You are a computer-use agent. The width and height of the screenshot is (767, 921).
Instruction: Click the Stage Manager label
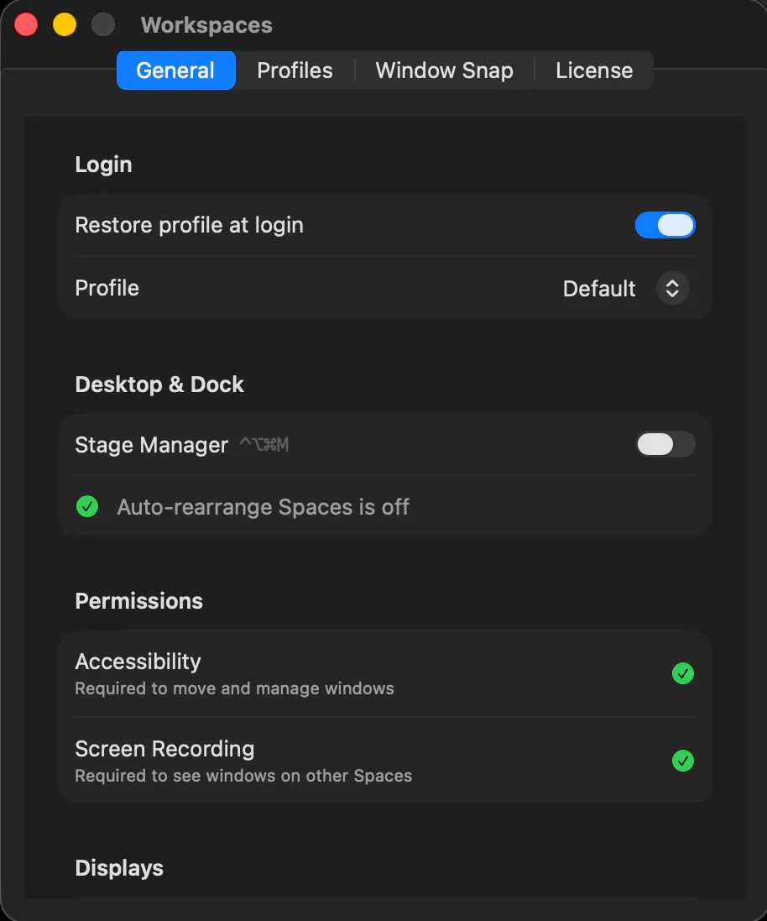(x=152, y=445)
